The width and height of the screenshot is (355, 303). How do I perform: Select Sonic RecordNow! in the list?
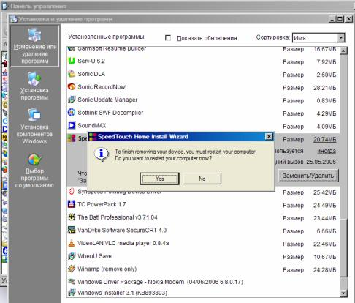[x=203, y=87]
